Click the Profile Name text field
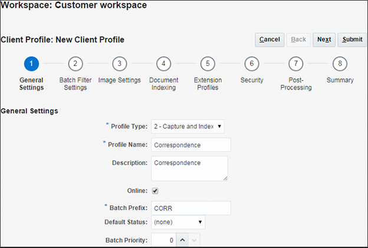368x248 pixels. click(x=190, y=145)
